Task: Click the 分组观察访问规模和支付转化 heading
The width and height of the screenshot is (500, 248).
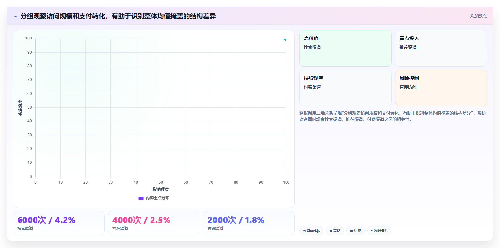Action: pyautogui.click(x=118, y=16)
